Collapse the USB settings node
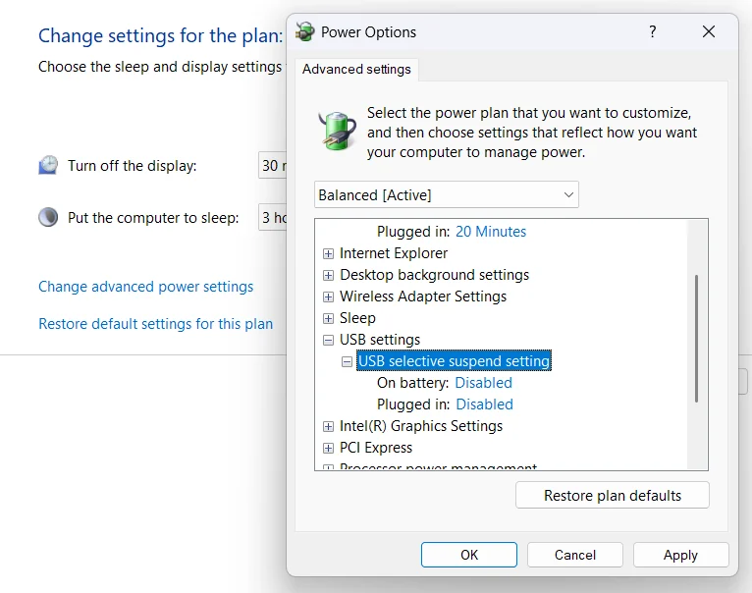The height and width of the screenshot is (593, 752). [x=329, y=340]
